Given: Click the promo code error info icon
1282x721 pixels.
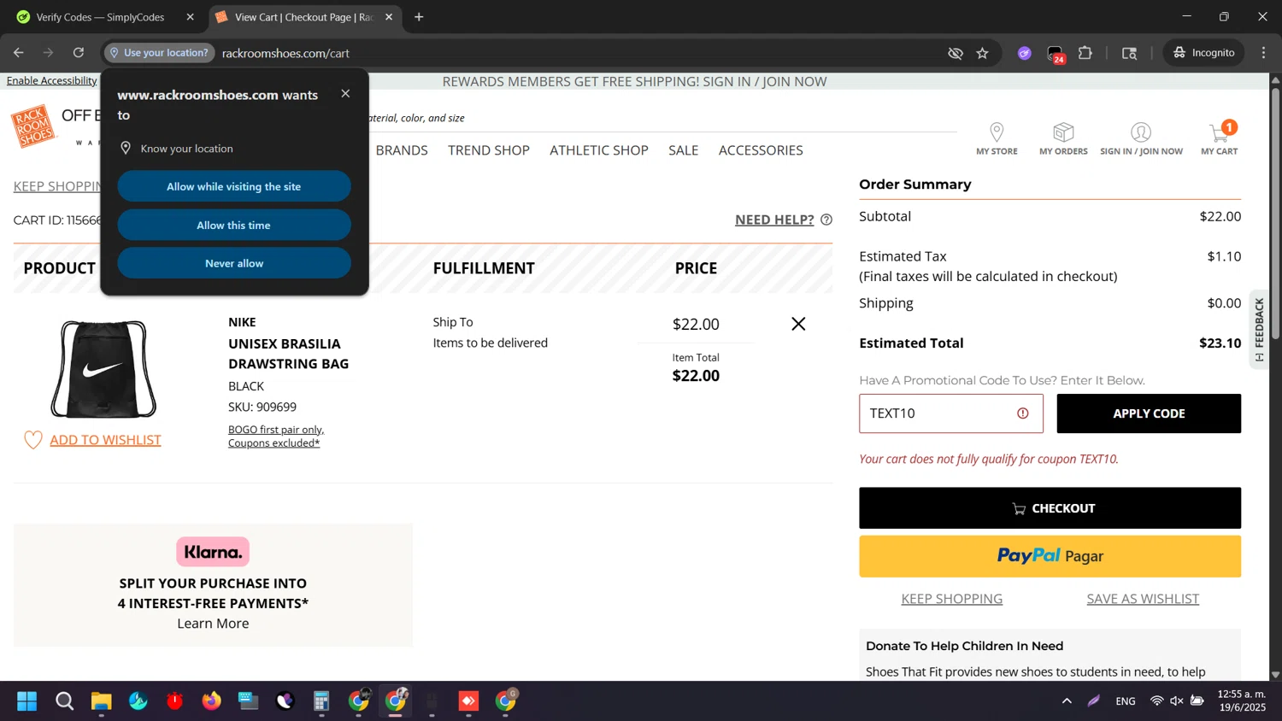Looking at the screenshot, I should (x=1023, y=413).
